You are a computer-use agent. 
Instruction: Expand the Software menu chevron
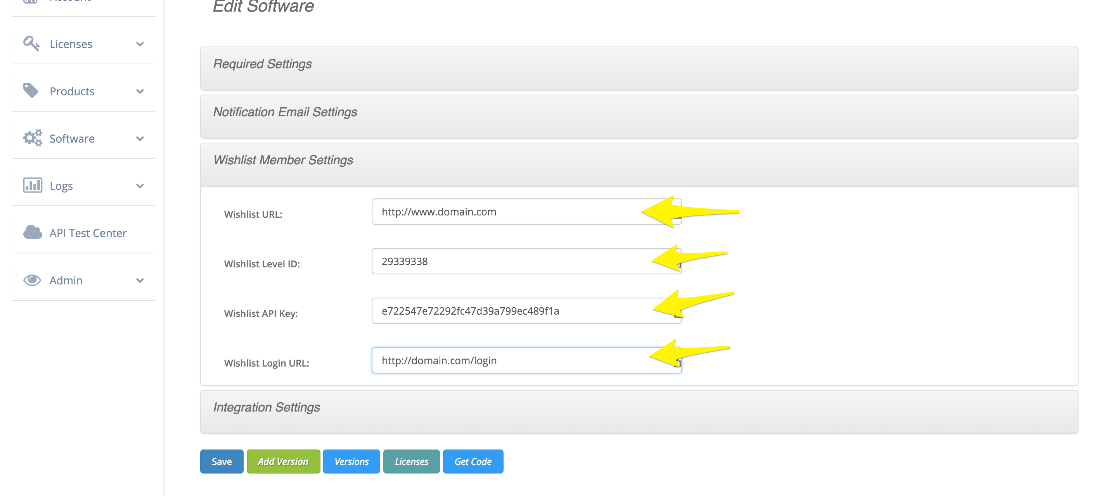point(140,139)
